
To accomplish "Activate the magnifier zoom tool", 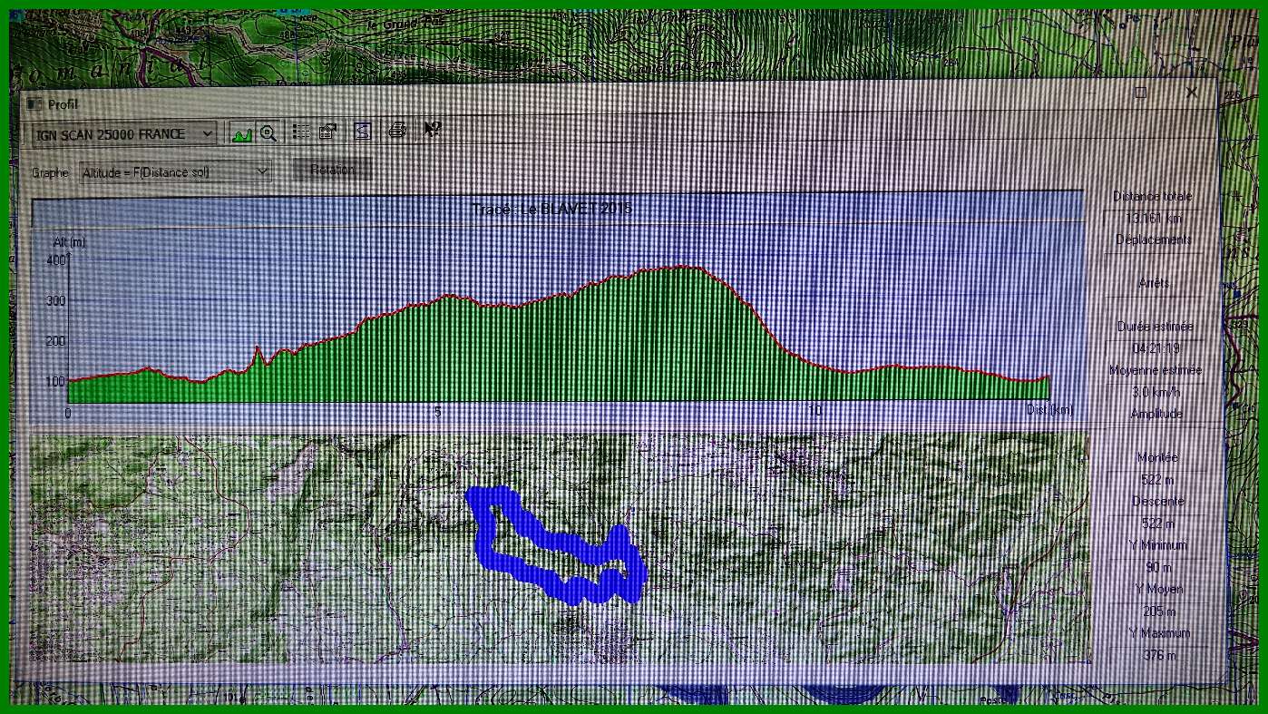I will click(268, 132).
